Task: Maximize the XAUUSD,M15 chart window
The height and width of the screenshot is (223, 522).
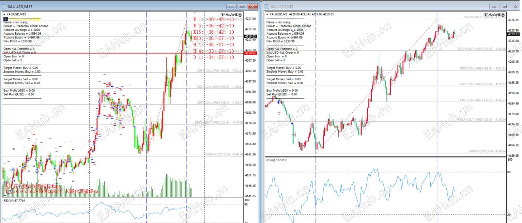Action: [x=242, y=7]
